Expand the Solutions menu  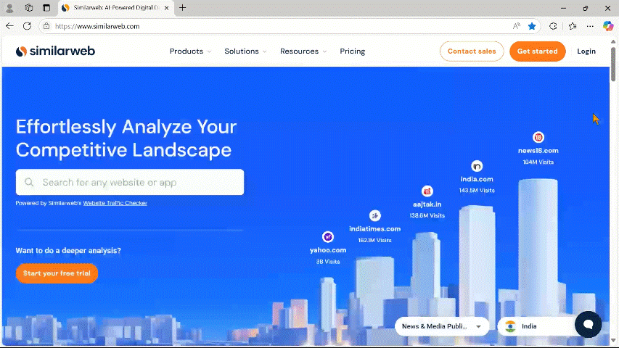point(245,51)
